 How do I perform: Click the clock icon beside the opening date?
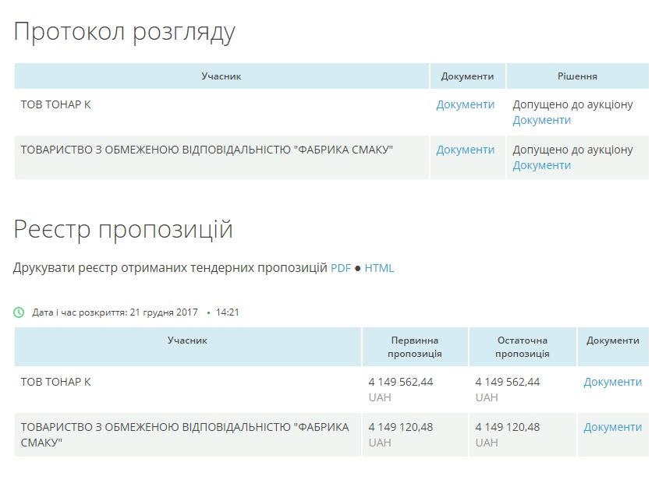(19, 312)
